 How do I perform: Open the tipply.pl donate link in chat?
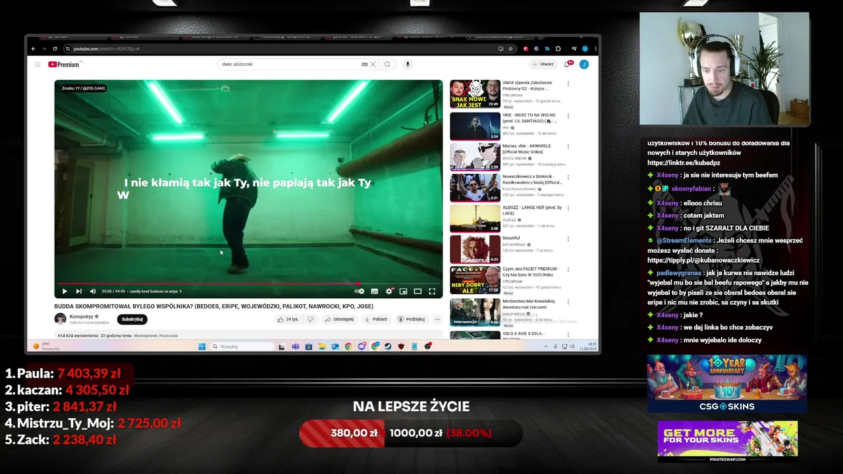(x=703, y=260)
